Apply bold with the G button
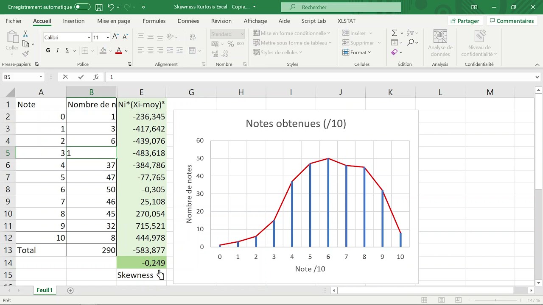The width and height of the screenshot is (543, 305). [x=48, y=50]
